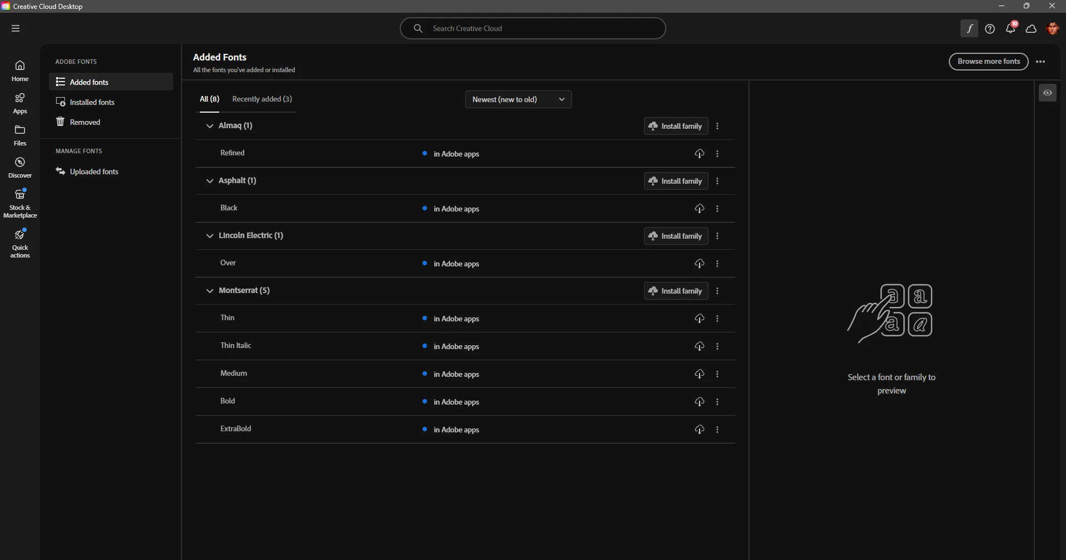Open more options for Black font row
The width and height of the screenshot is (1066, 560).
pos(717,209)
